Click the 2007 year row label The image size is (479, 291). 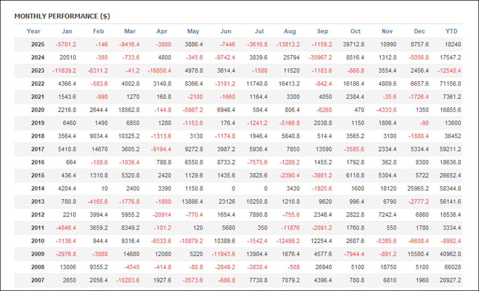(38, 280)
